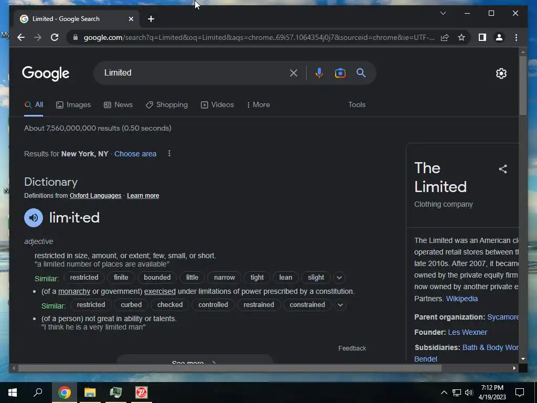Select the tight synonym chip

[257, 278]
